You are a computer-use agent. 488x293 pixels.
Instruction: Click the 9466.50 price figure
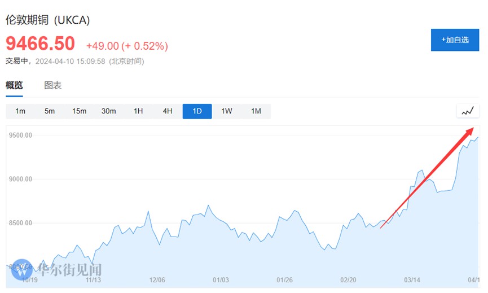click(x=40, y=43)
